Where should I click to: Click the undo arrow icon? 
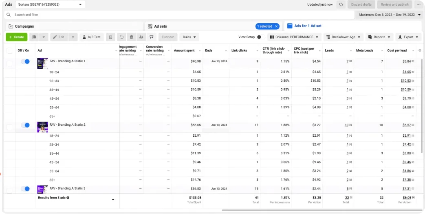[122, 37]
